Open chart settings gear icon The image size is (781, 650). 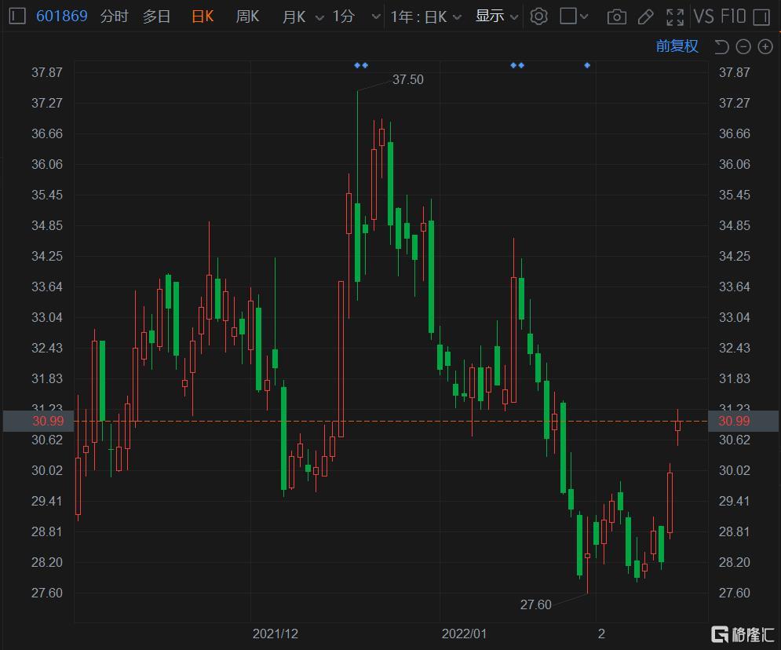538,16
